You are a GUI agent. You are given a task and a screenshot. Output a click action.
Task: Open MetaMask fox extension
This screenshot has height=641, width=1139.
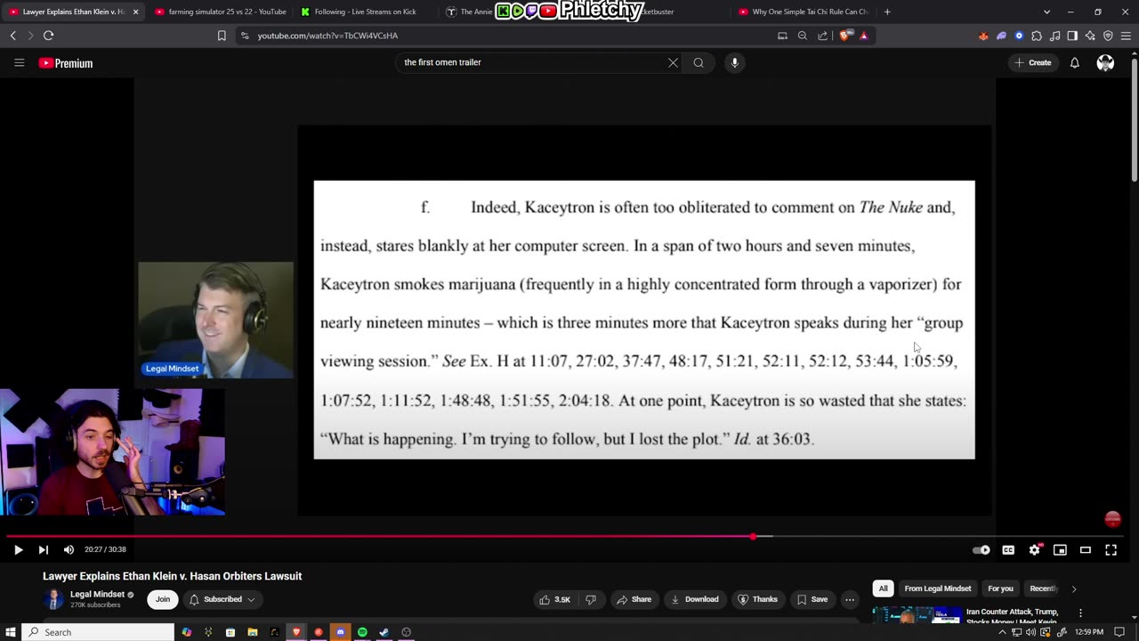[983, 36]
